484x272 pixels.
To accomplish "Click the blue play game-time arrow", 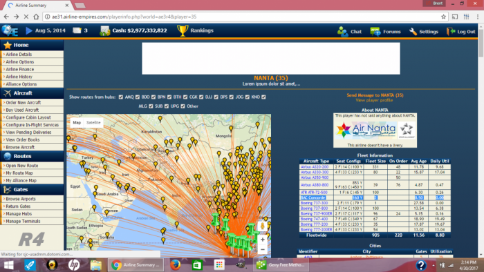I will tap(29, 30).
